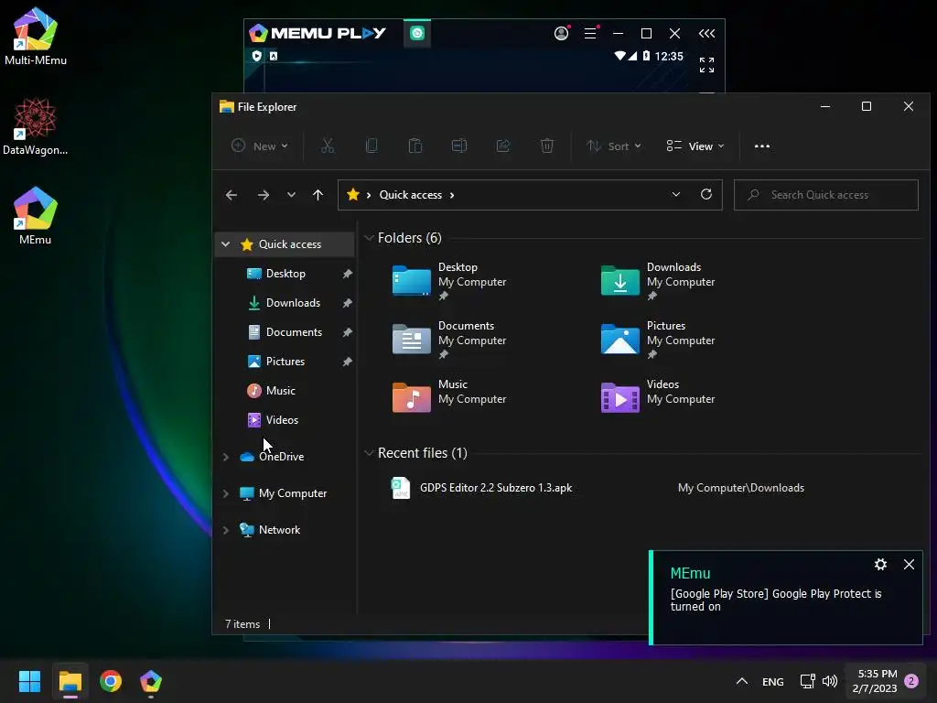The image size is (937, 703).
Task: Open the Sort options dropdown
Action: (614, 146)
